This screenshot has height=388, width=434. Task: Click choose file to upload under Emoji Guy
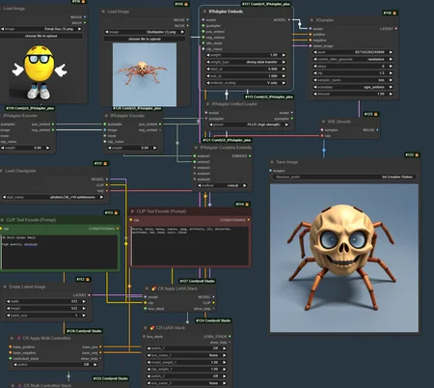tap(41, 36)
